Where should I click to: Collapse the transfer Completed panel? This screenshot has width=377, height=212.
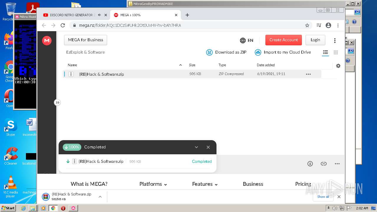(196, 147)
